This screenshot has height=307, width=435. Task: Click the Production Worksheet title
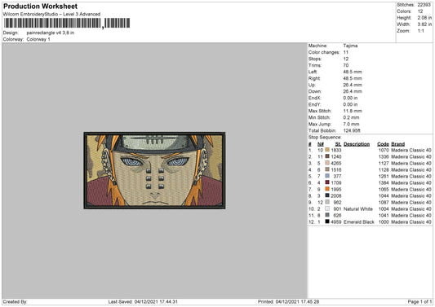(40, 6)
